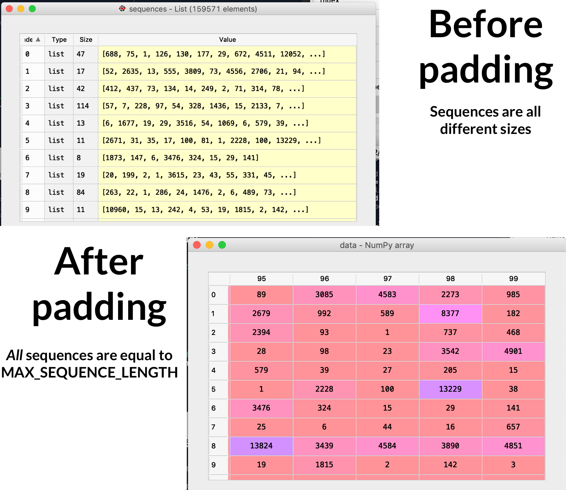
Task: Sort the sequences list by the Type column
Action: [59, 39]
